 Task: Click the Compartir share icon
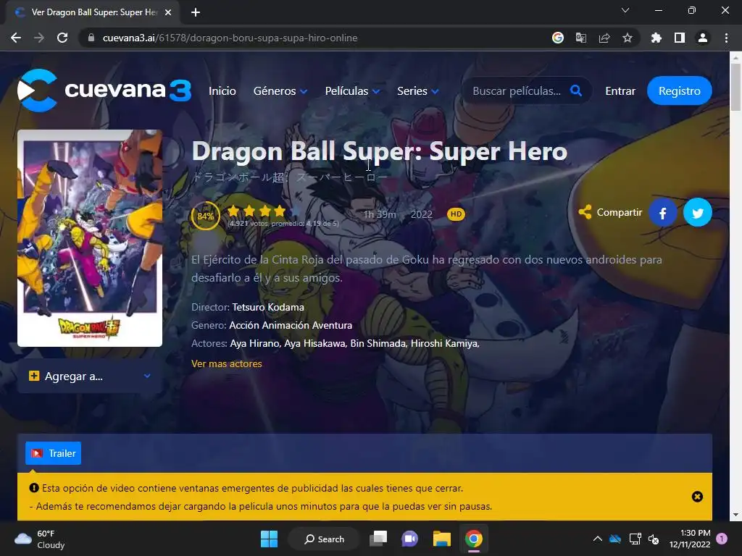[x=585, y=212]
